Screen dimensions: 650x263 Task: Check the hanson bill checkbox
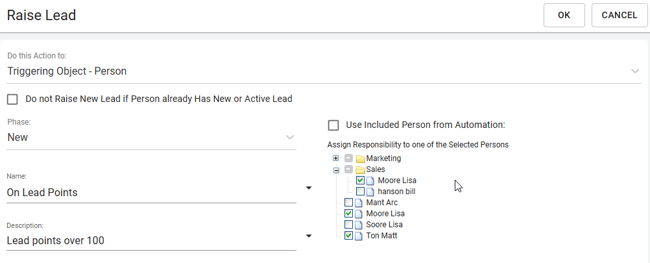tap(361, 192)
